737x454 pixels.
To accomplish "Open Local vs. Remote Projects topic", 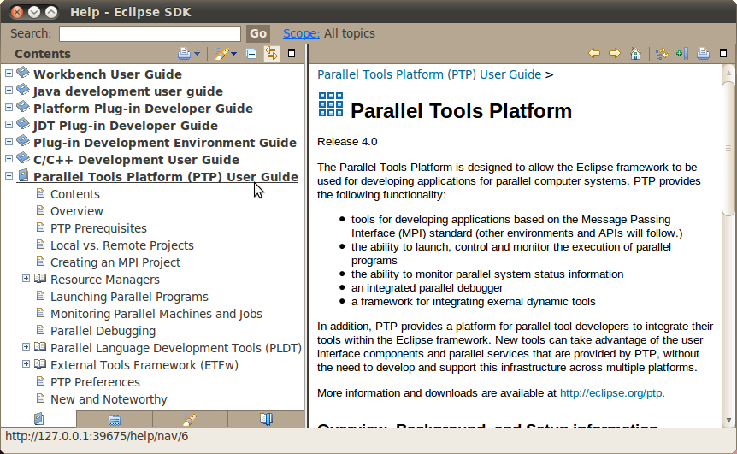I will coord(122,245).
